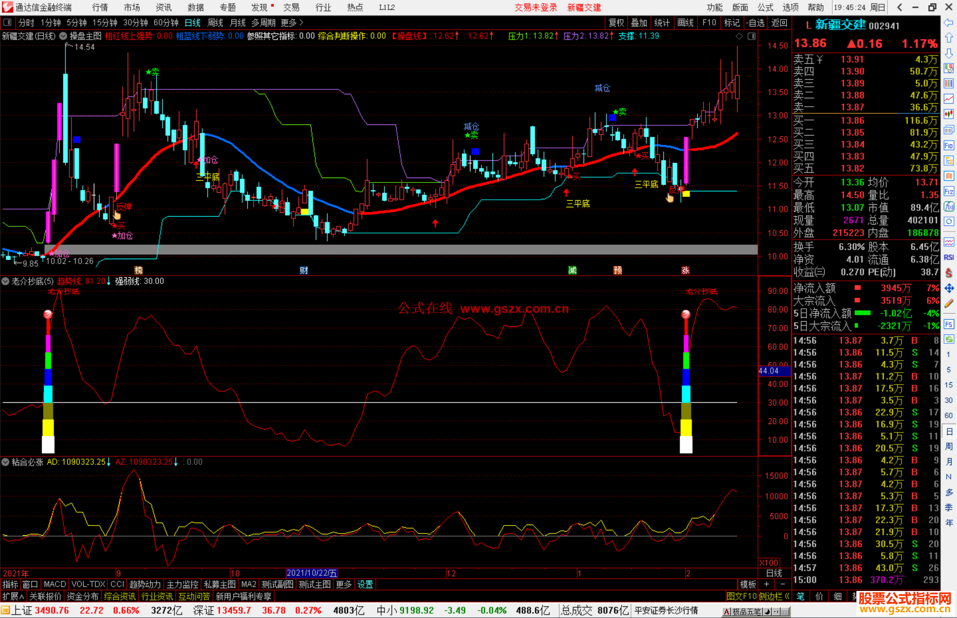Screen dimensions: 957x618
Task: Select the 月 monthly period in sidebar
Action: click(x=949, y=461)
